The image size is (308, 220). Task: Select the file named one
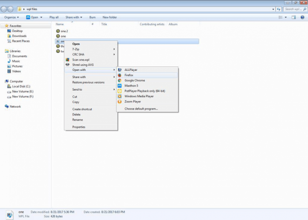coord(63,36)
